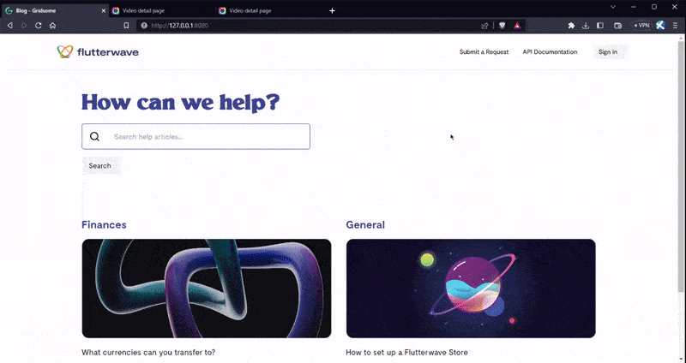Toggle the sidebar panel icon
Image resolution: width=686 pixels, height=363 pixels.
(x=600, y=26)
